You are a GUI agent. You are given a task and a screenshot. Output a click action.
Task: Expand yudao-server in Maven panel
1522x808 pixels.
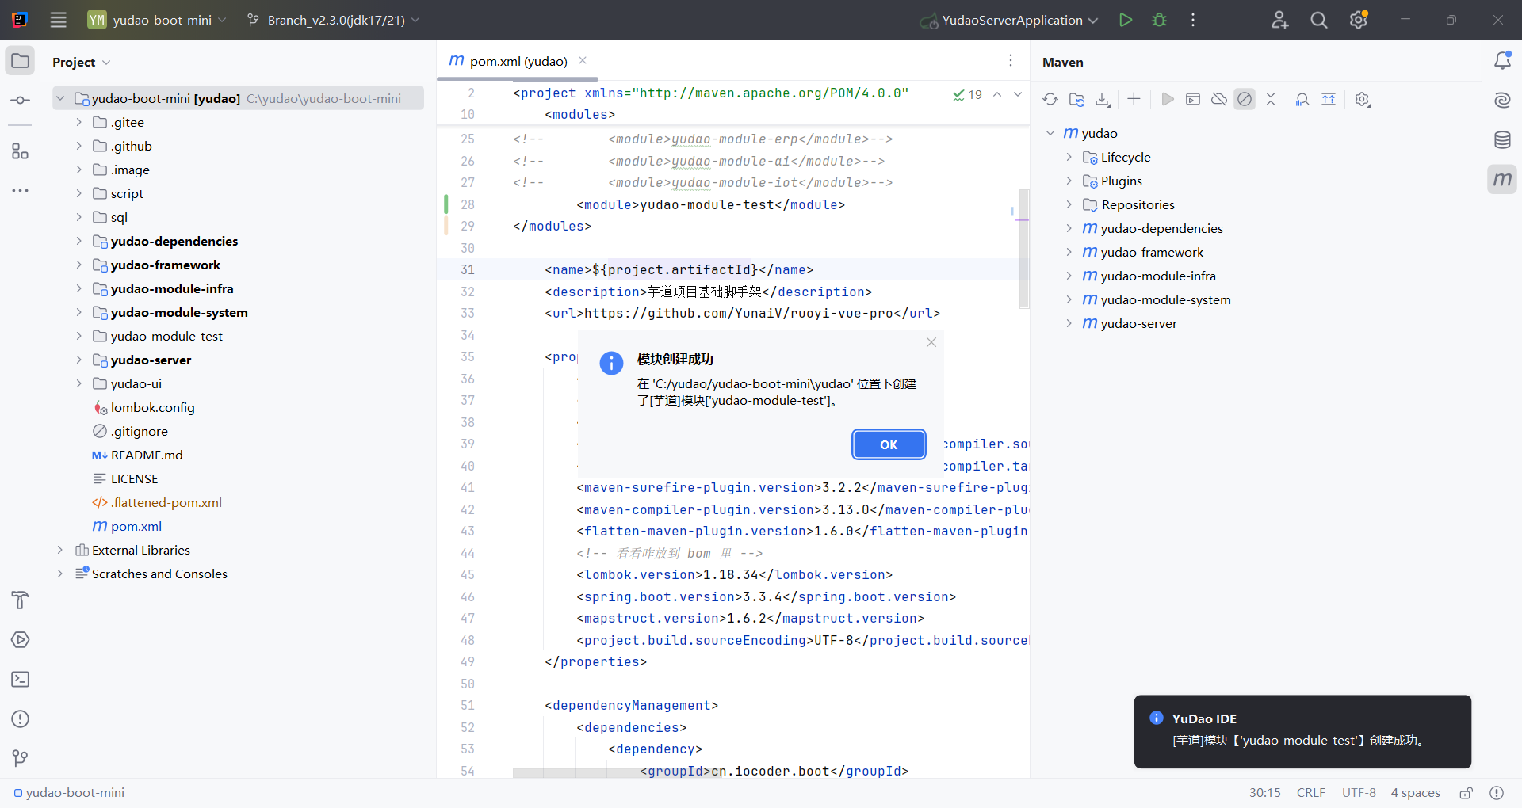pos(1069,323)
